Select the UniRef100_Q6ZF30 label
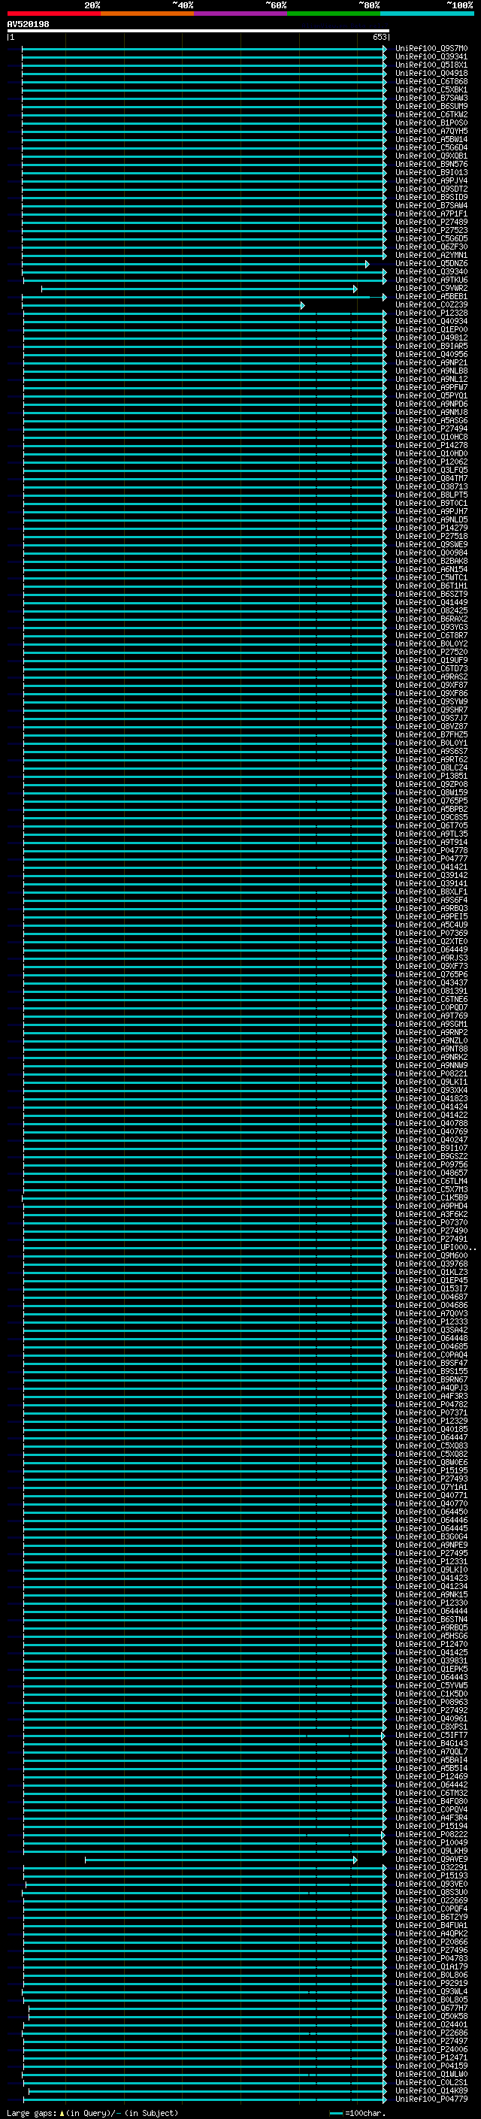481x2119 pixels. click(431, 247)
